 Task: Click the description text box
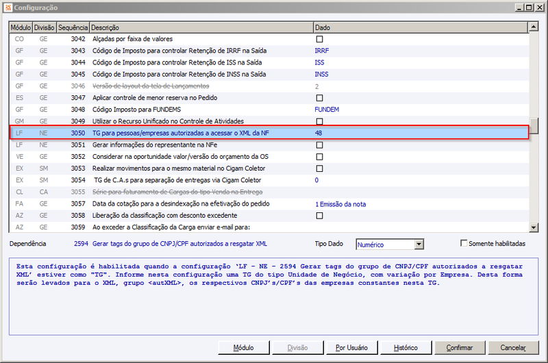point(273,297)
